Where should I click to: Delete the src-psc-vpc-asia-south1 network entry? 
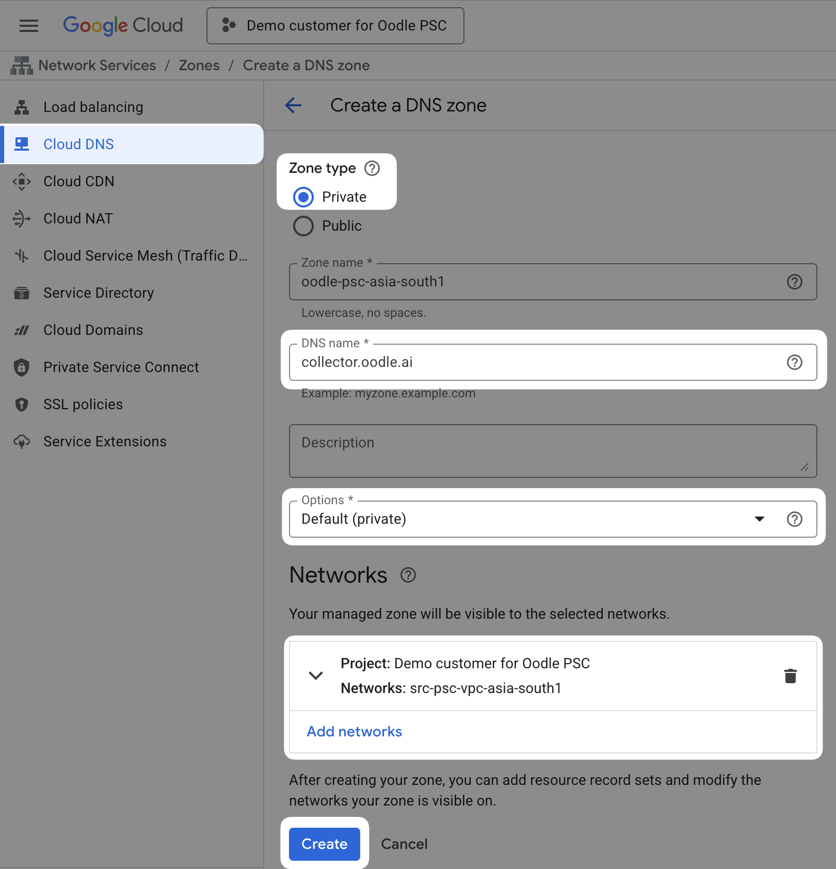(791, 676)
